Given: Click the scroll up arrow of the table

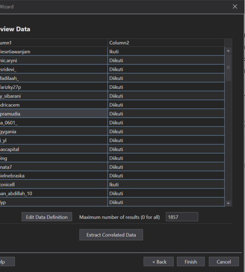Looking at the screenshot, I should click(x=228, y=51).
